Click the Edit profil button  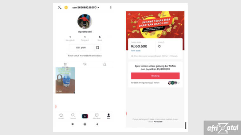pos(81,48)
